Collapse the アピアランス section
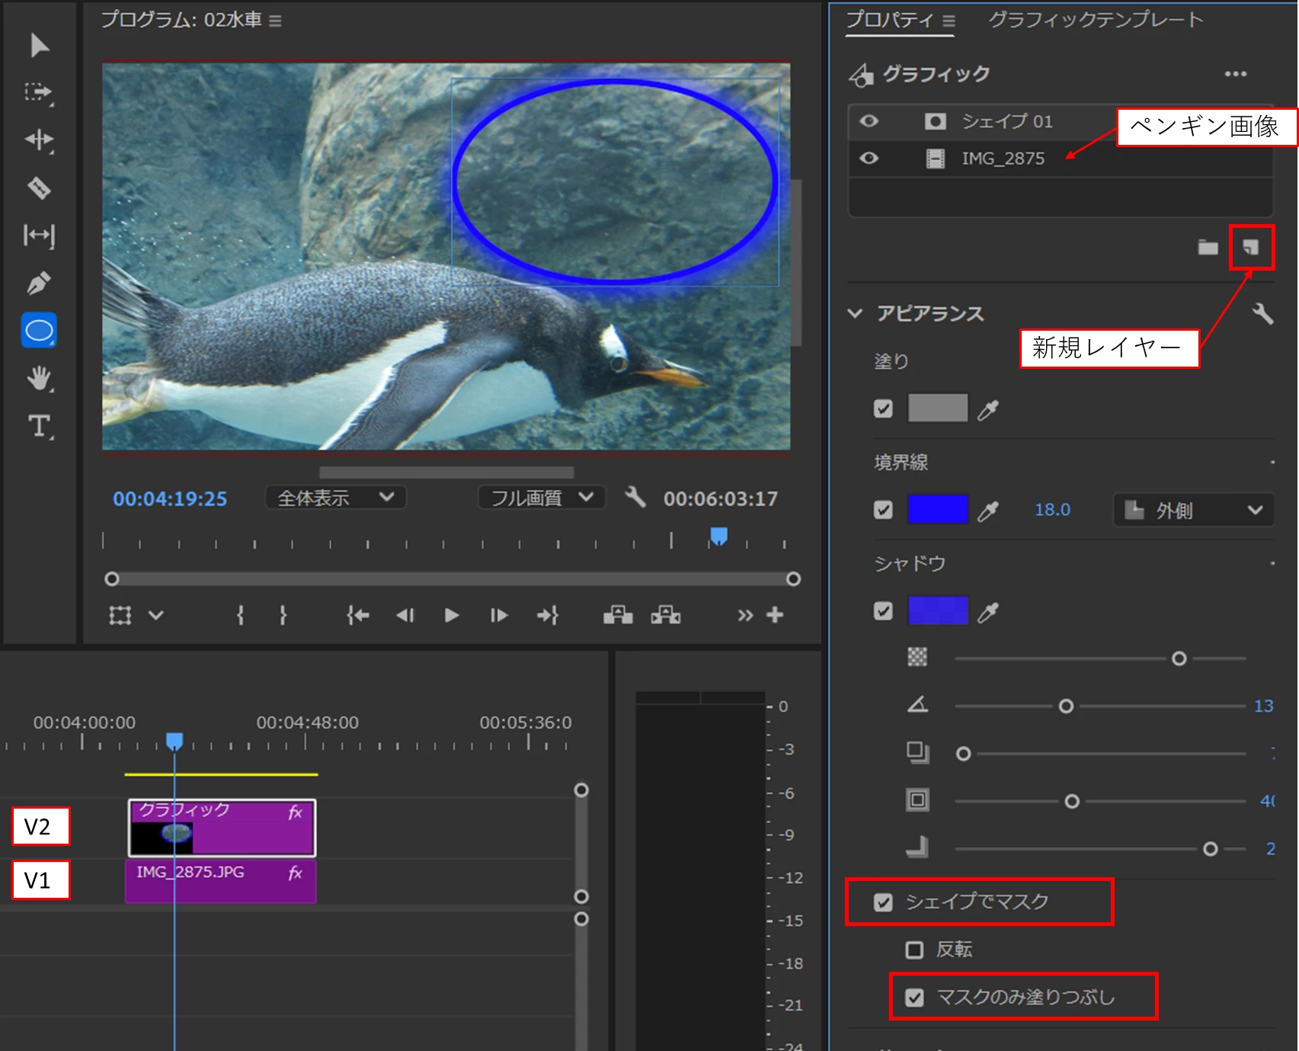Image resolution: width=1299 pixels, height=1051 pixels. tap(855, 313)
